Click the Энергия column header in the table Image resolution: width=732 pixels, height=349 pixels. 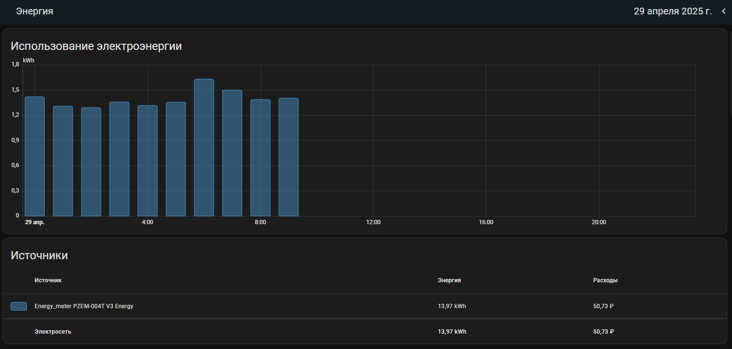coord(449,280)
